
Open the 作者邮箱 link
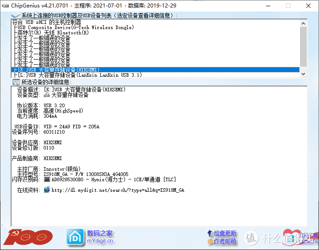225,241
